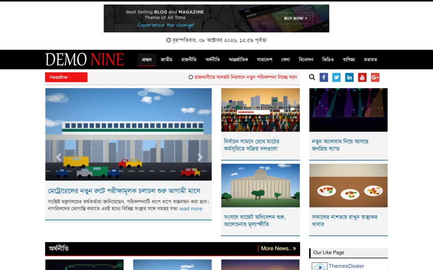Click read more on metro rail article

tap(191, 209)
